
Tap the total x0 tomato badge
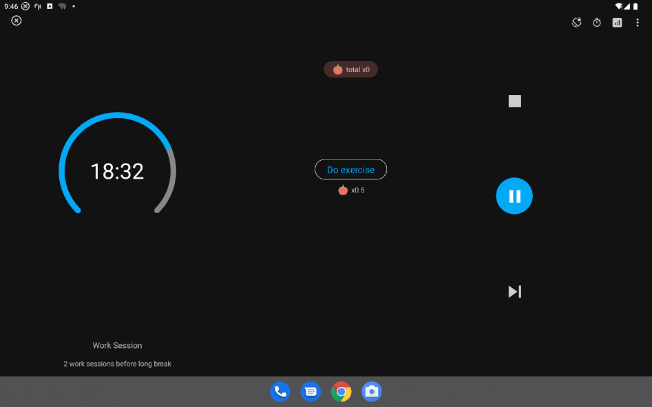point(351,69)
